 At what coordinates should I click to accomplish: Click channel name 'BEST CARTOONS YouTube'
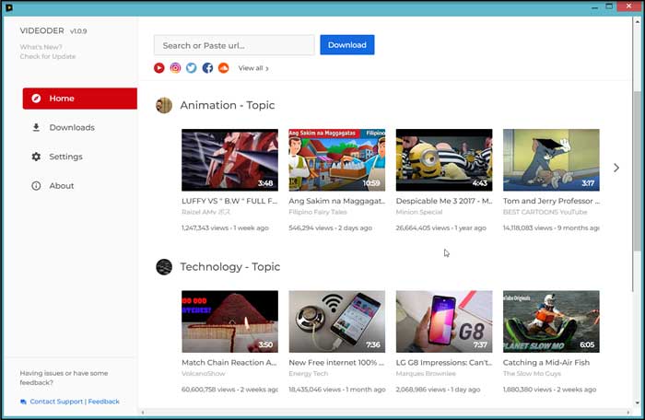[545, 212]
